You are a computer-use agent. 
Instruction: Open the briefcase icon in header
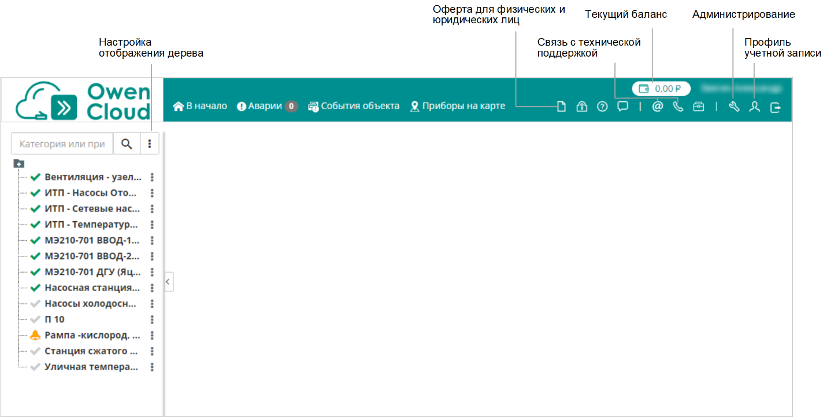[699, 107]
